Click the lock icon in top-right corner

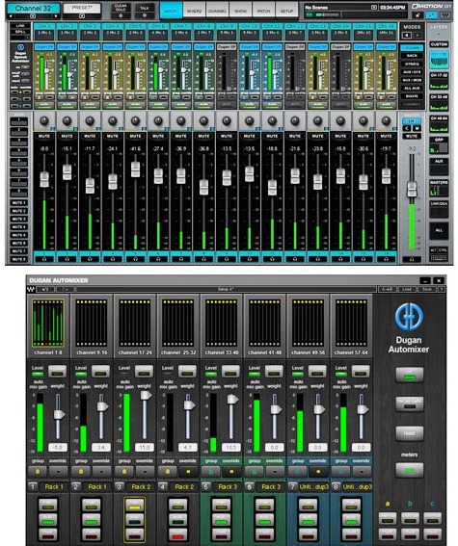[x=418, y=15]
